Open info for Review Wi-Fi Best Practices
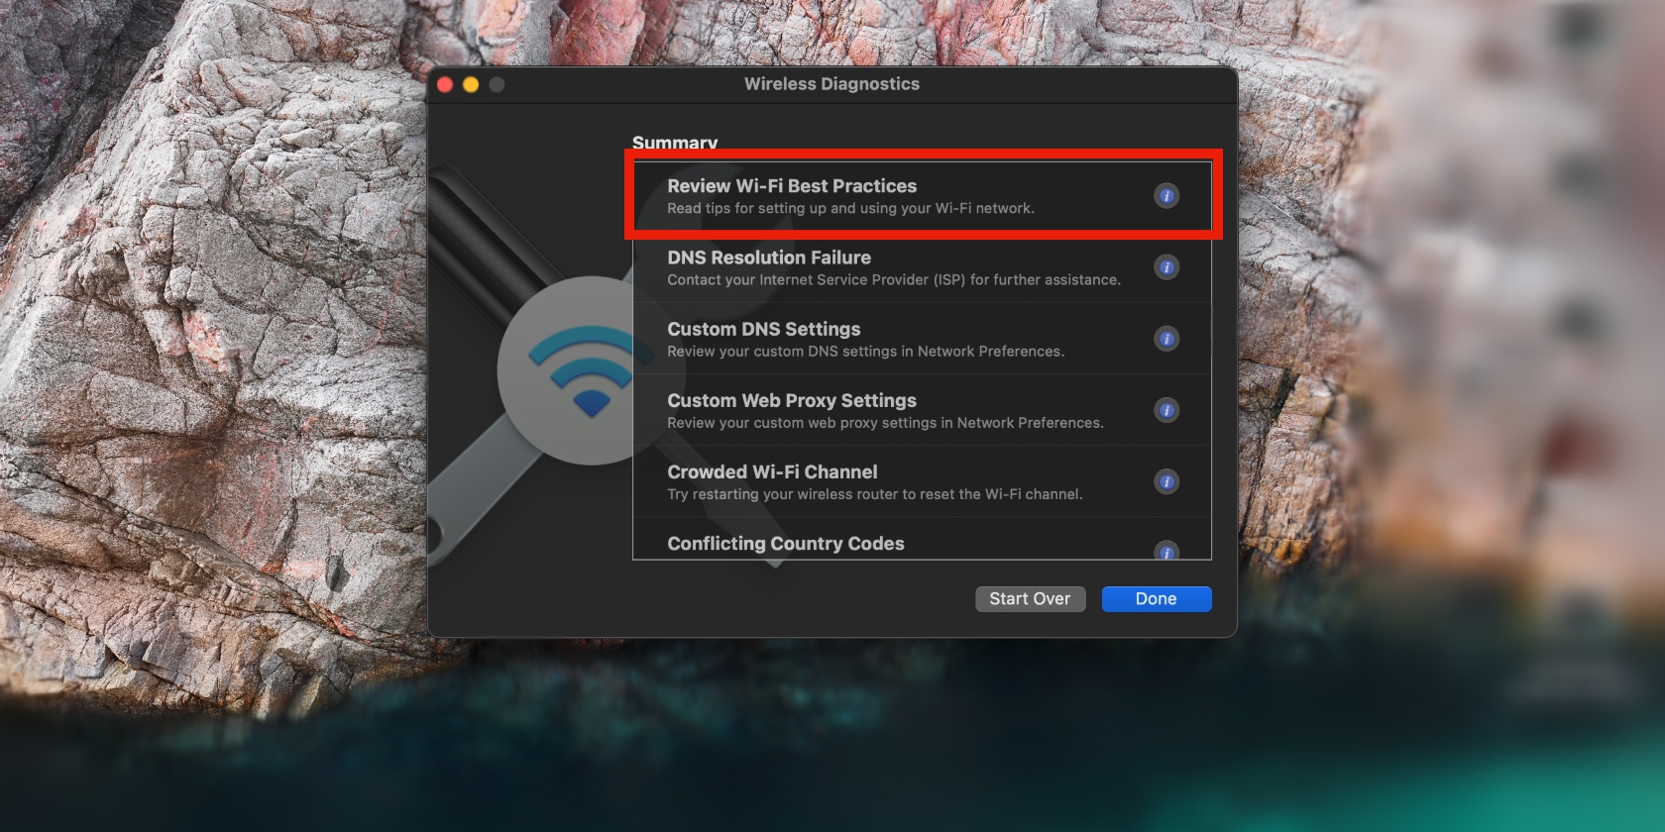 tap(1166, 196)
